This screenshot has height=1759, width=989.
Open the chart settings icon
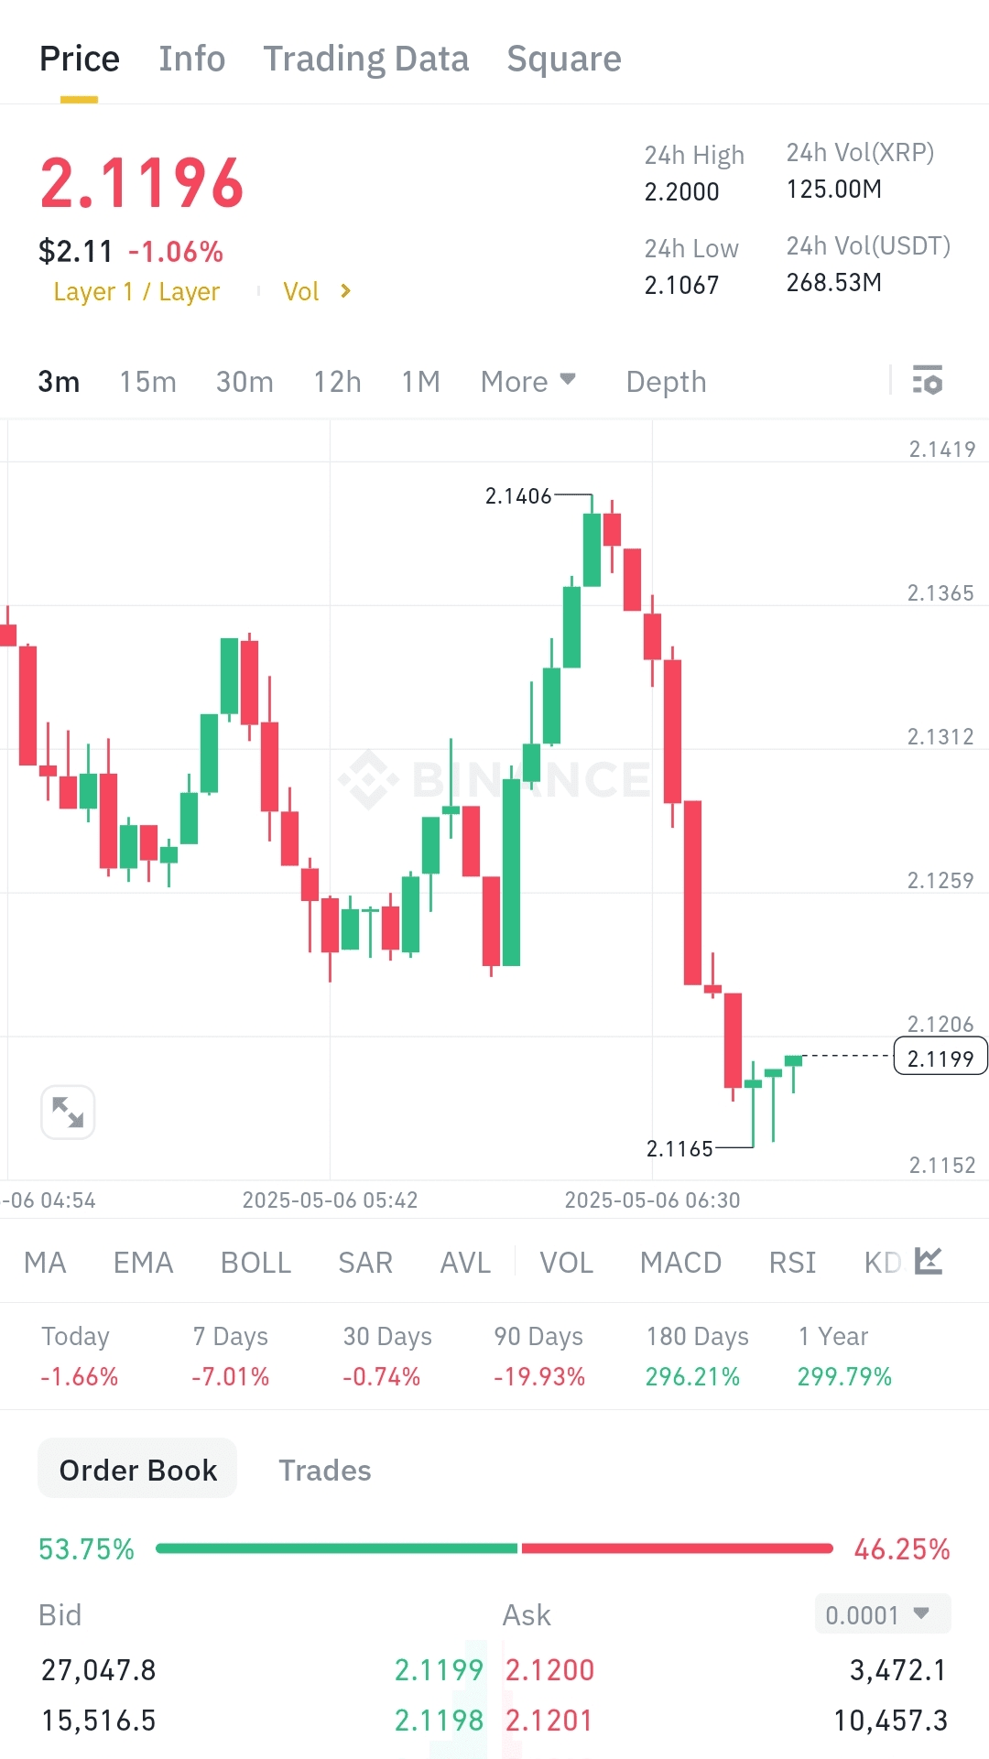pyautogui.click(x=928, y=380)
